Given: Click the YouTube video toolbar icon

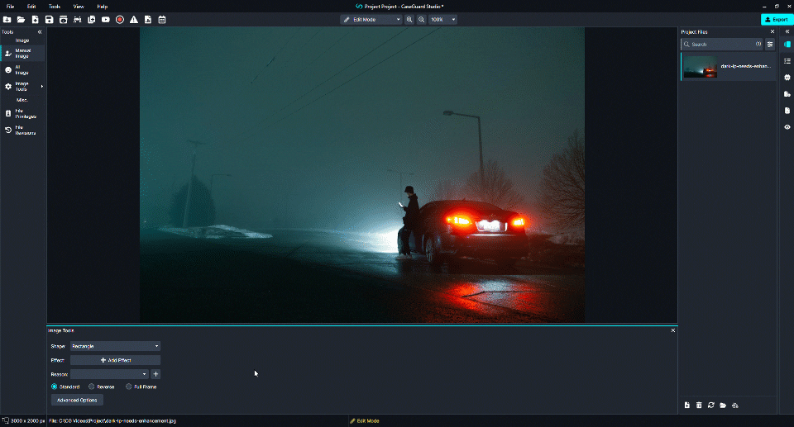Looking at the screenshot, I should [x=105, y=20].
